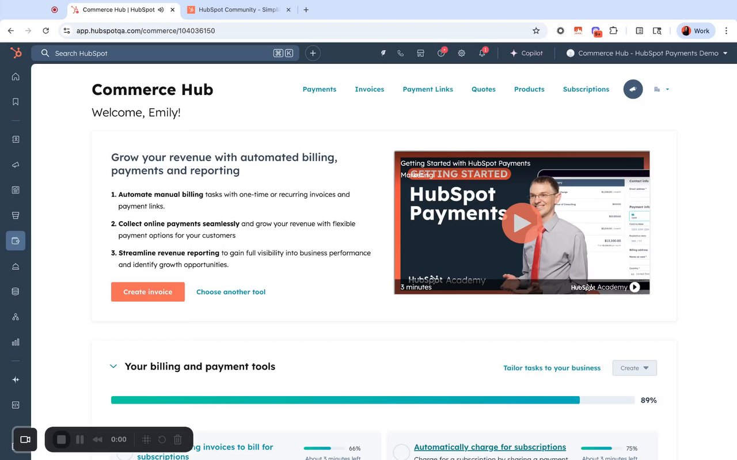The image size is (737, 460).
Task: Open the account menu Commerce Hub - HubSpot Payments Demo
Action: pyautogui.click(x=647, y=53)
